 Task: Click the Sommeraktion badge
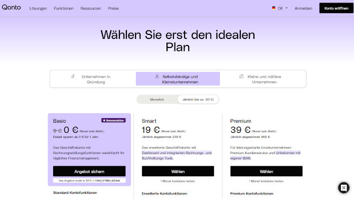113,120
